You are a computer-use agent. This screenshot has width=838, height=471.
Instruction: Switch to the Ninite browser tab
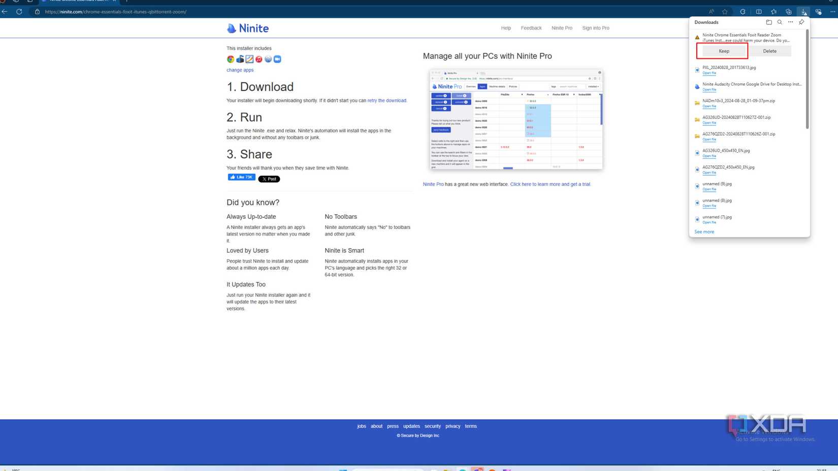coord(79,1)
